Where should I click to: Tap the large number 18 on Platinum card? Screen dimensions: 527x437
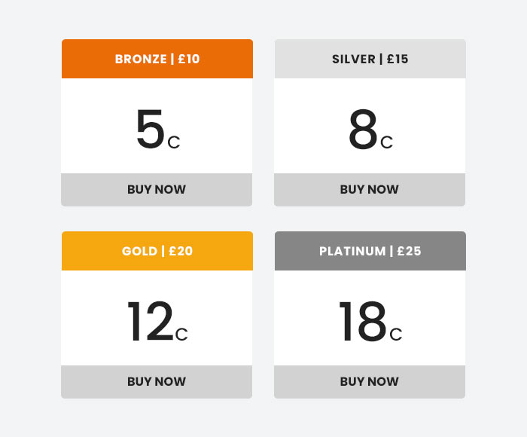coord(362,322)
